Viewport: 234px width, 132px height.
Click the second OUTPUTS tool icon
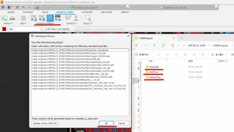click(76, 18)
